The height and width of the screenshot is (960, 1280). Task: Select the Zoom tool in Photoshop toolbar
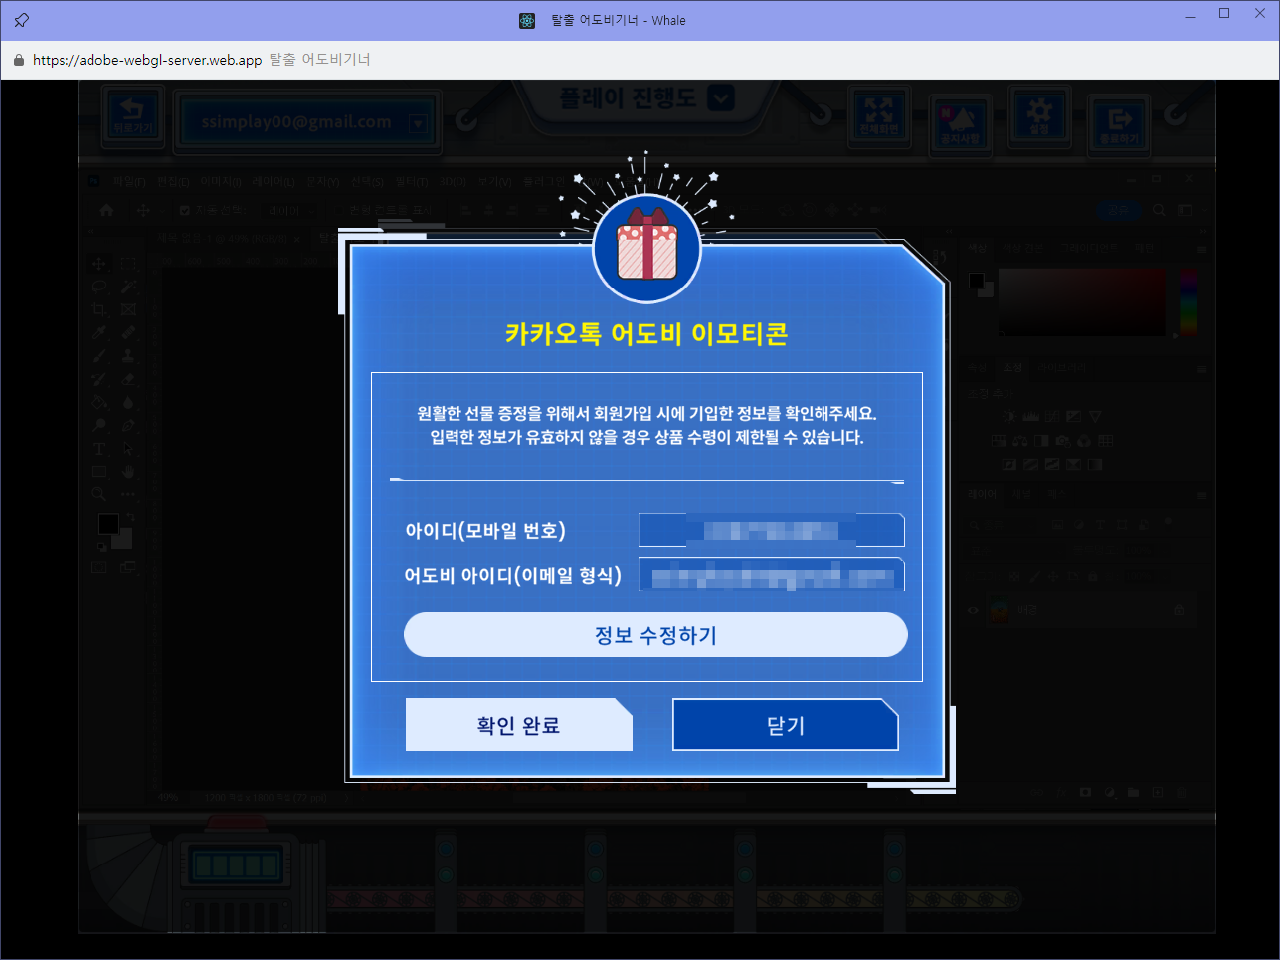tap(98, 494)
